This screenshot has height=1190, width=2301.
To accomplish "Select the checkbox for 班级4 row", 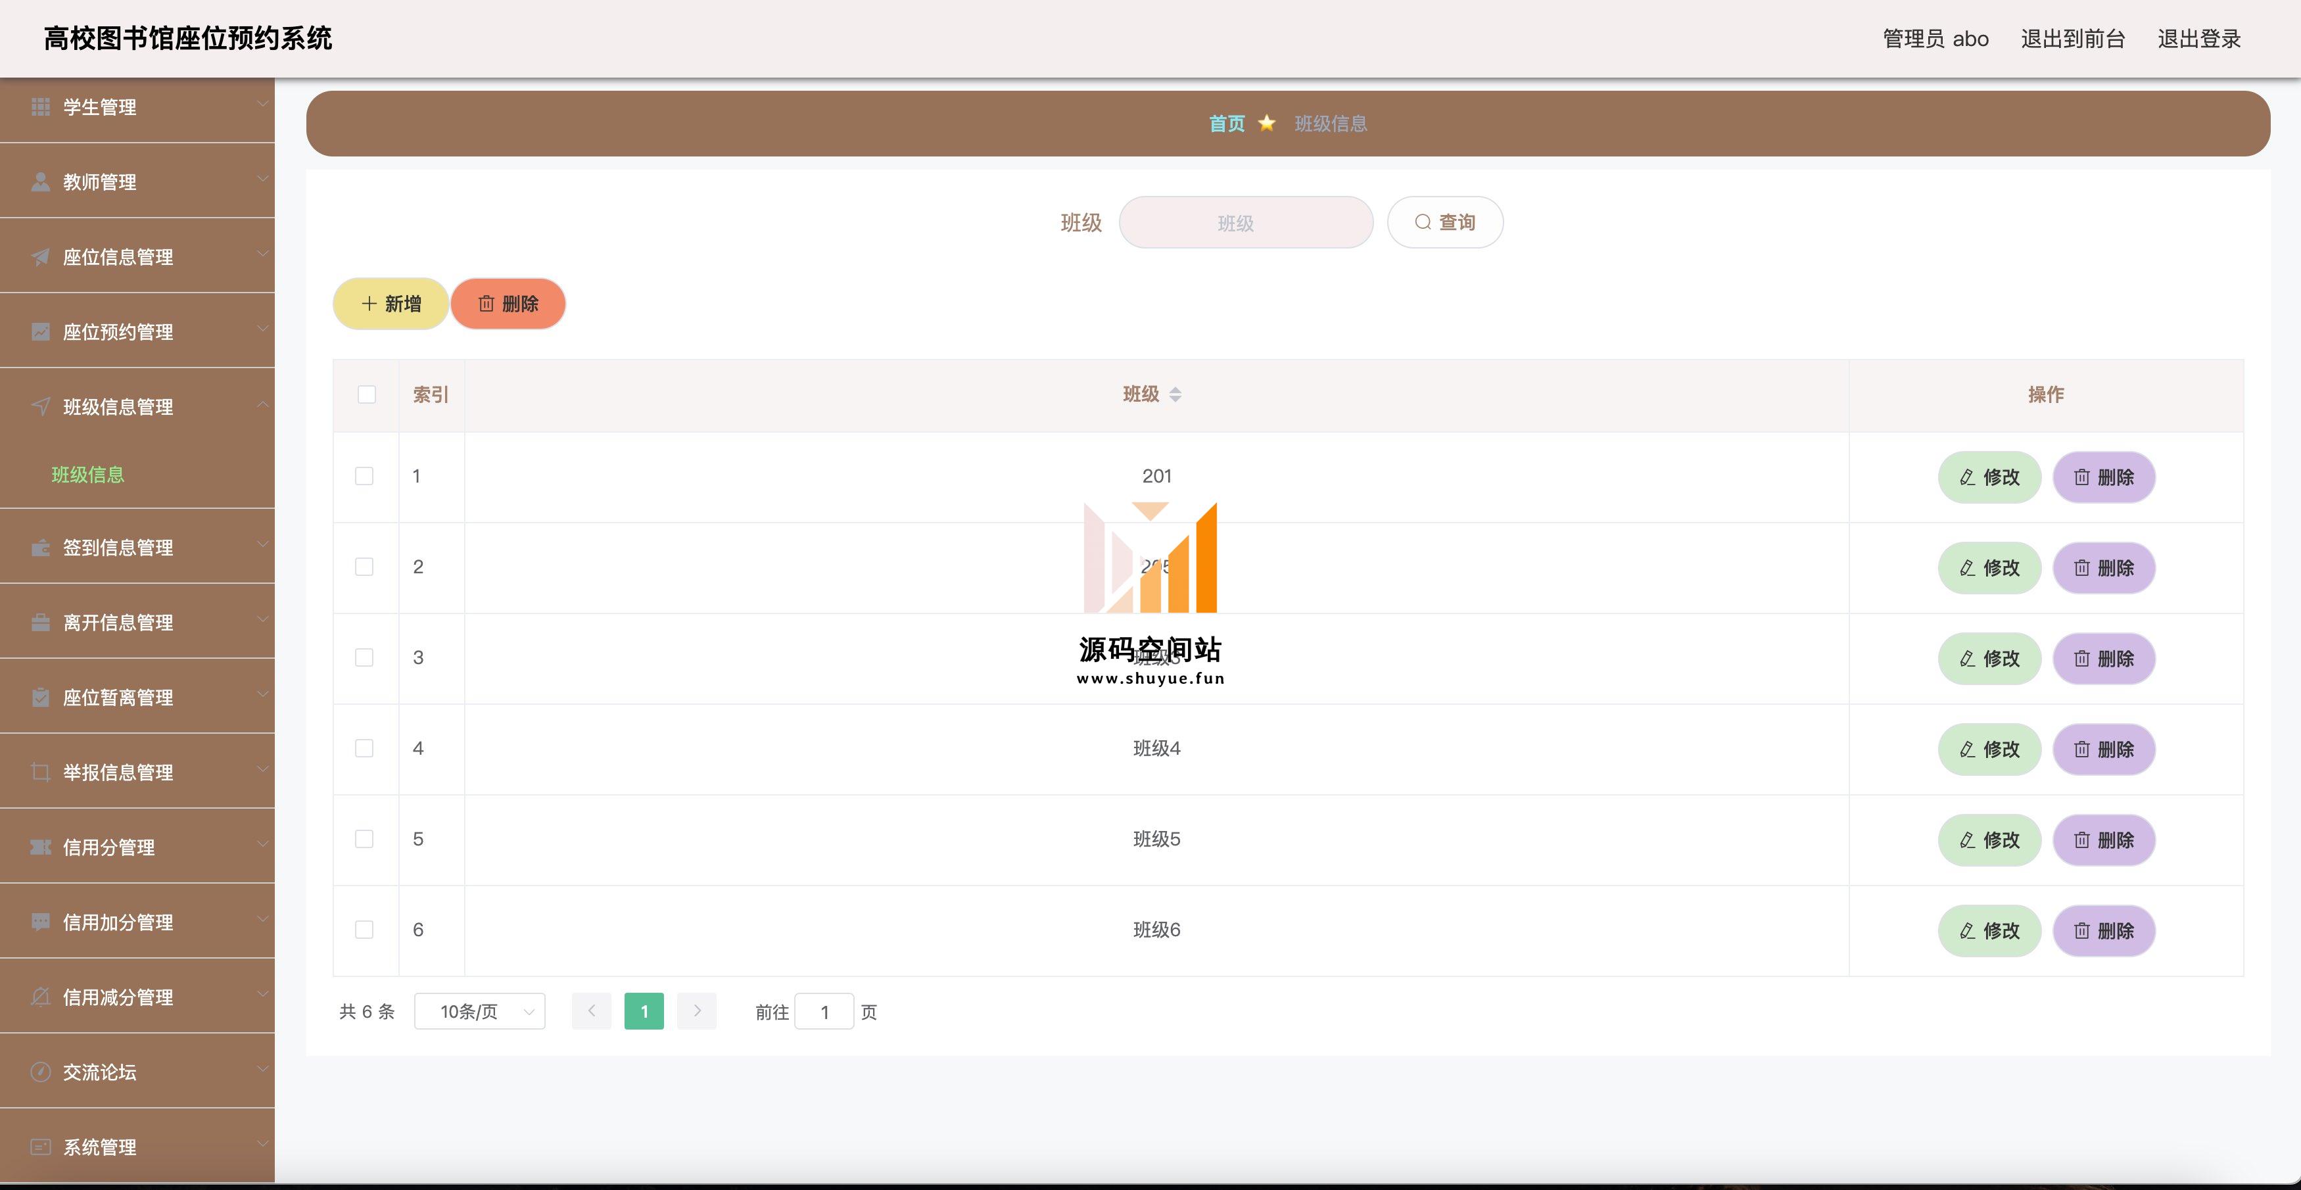I will pyautogui.click(x=364, y=749).
